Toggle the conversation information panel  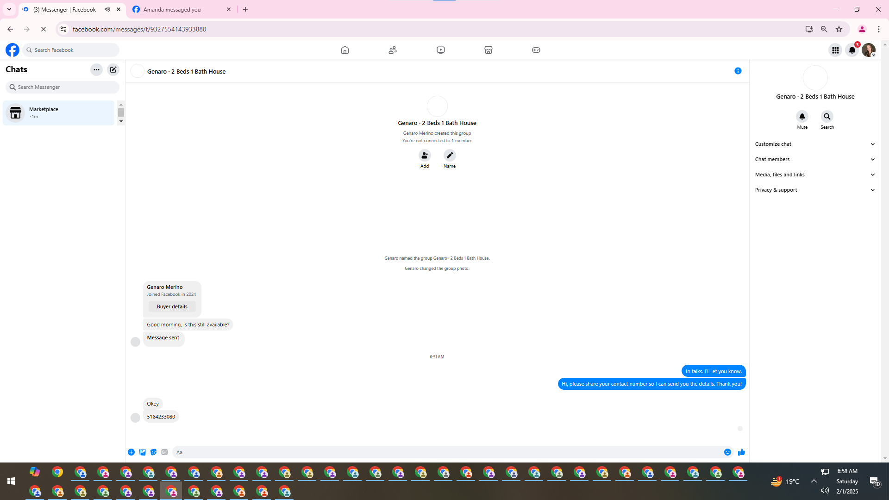738,71
